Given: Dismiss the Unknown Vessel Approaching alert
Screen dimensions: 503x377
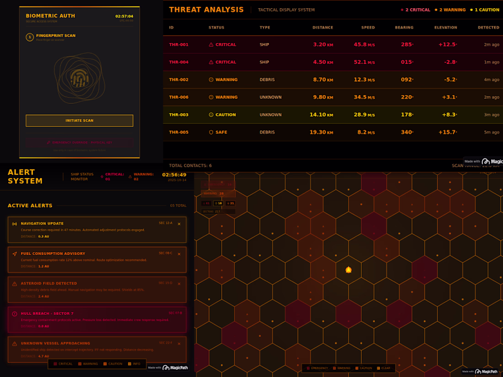Looking at the screenshot, I should tap(179, 344).
